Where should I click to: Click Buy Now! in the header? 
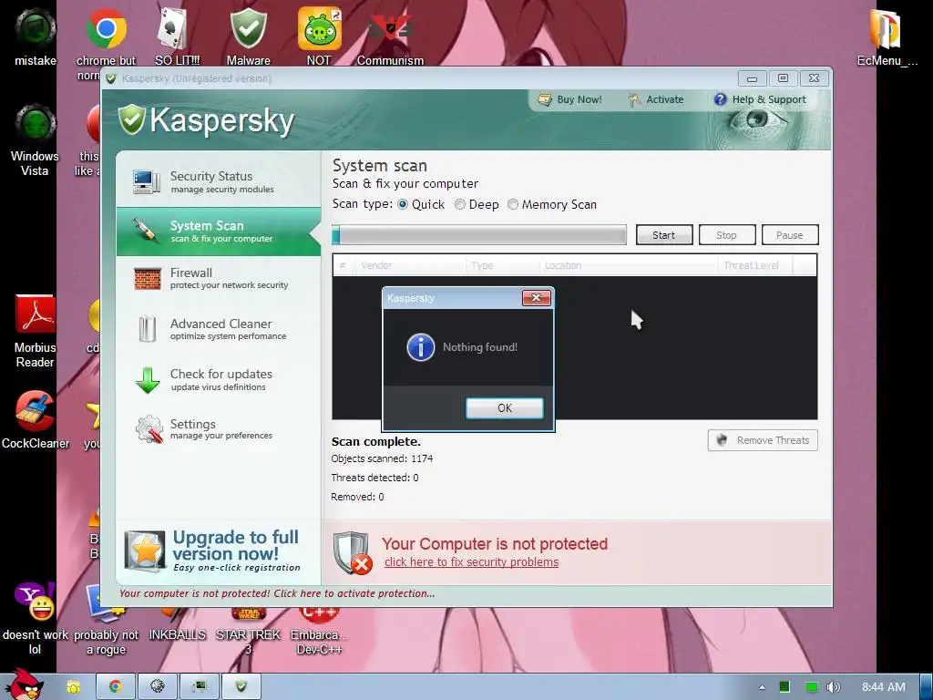tap(570, 99)
